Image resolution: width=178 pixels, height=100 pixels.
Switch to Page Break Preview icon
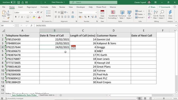(x=150, y=98)
